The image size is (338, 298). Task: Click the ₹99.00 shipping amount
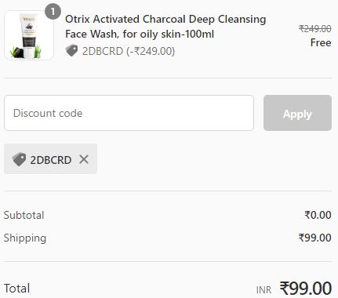pyautogui.click(x=315, y=238)
